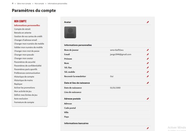This screenshot has height=131, width=186.
Task: Open Compte de retrait in sidebar
Action: coord(22,29)
